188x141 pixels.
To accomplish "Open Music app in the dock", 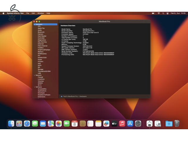I will [x=122, y=124].
